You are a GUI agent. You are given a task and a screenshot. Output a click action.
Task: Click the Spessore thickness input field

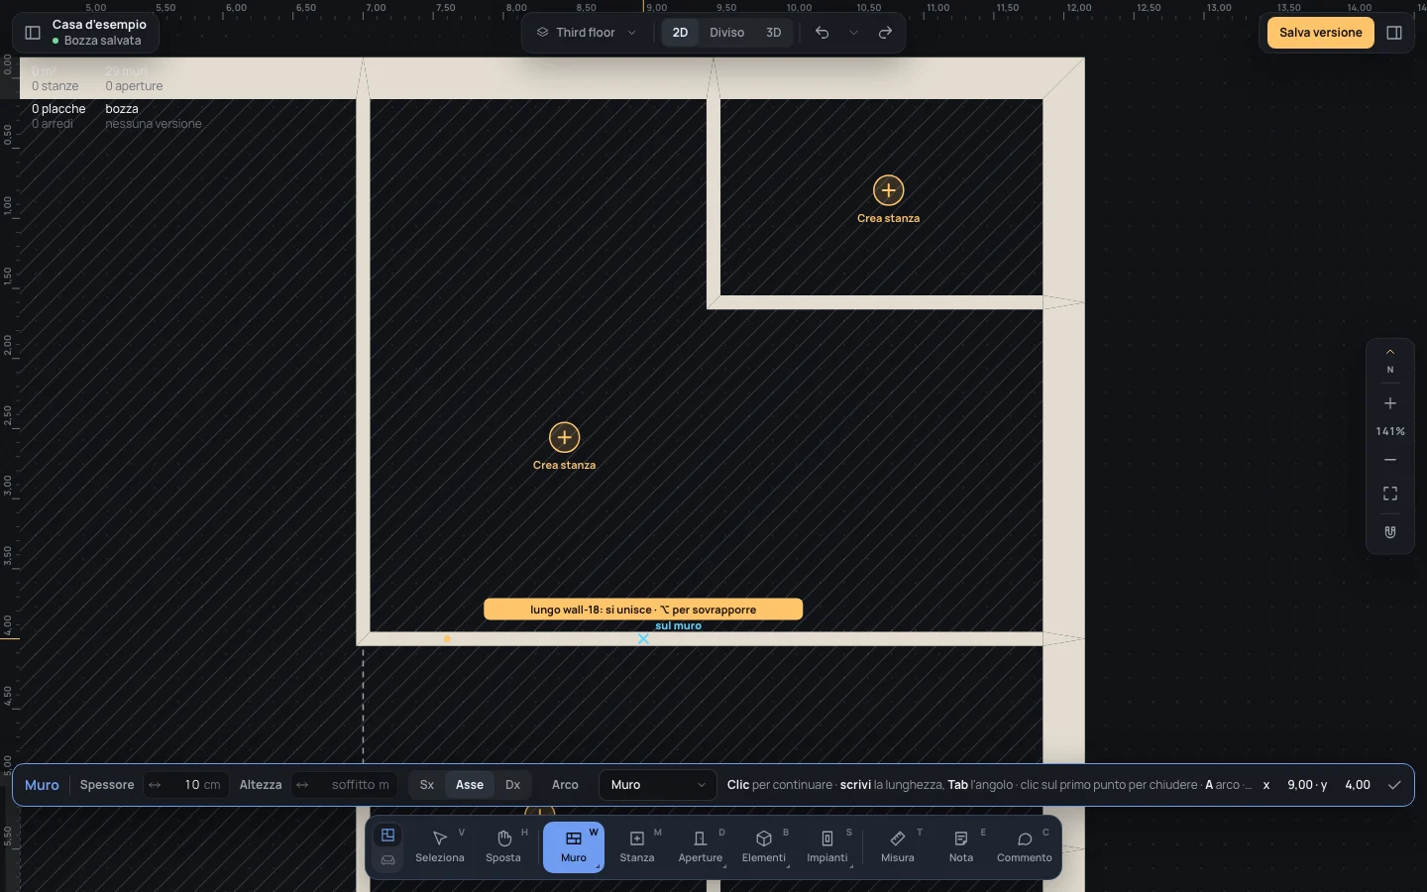pyautogui.click(x=186, y=785)
